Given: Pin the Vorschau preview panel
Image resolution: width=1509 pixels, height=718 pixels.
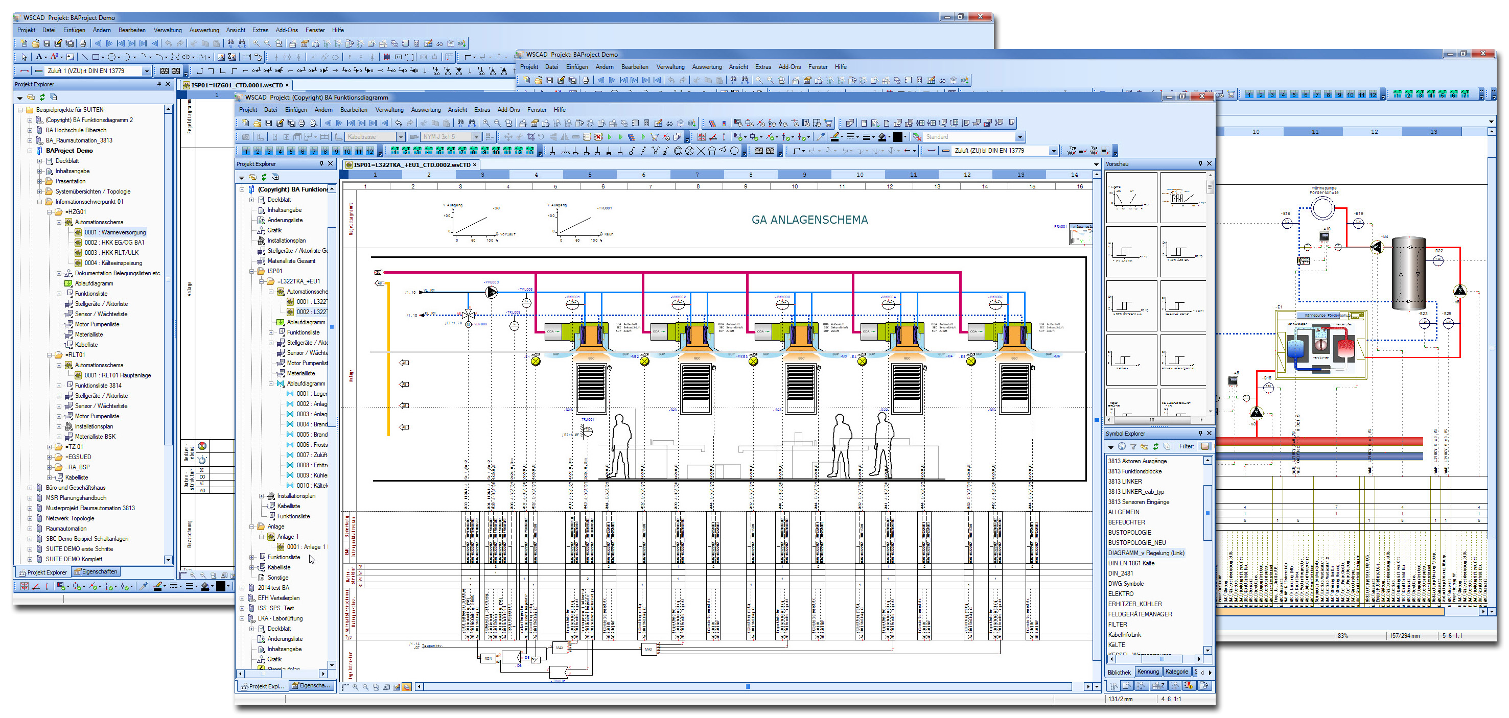Looking at the screenshot, I should tap(1200, 164).
